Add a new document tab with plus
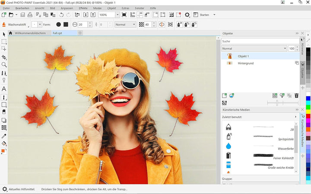This screenshot has width=311, height=194. (x=80, y=33)
